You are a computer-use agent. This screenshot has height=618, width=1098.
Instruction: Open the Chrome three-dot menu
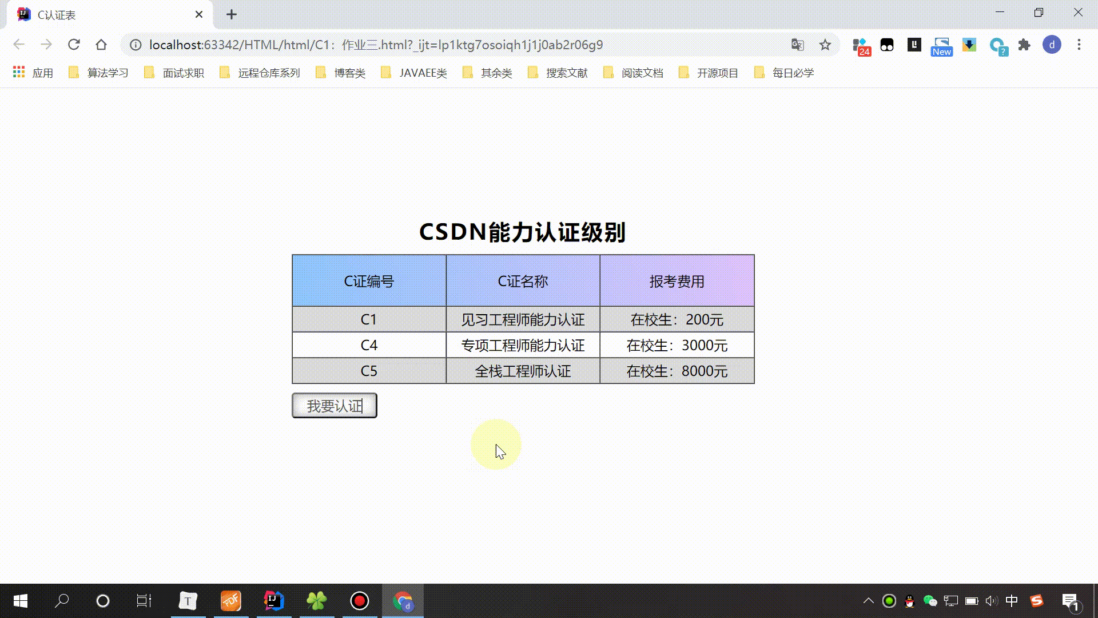coord(1079,45)
